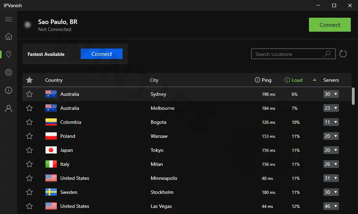Click blue Connect for Fastest Available
Viewport: 358px width, 214px height.
coord(102,54)
